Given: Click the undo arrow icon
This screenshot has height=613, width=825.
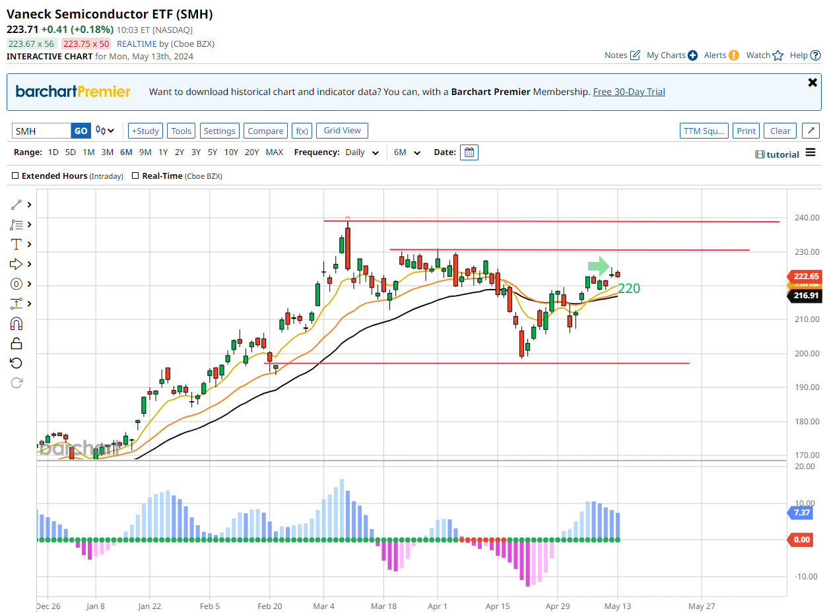Looking at the screenshot, I should pos(16,363).
